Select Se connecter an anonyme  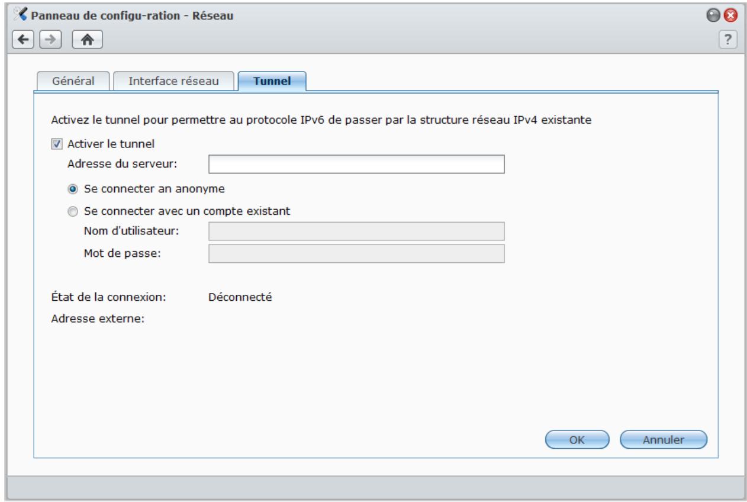(x=73, y=189)
